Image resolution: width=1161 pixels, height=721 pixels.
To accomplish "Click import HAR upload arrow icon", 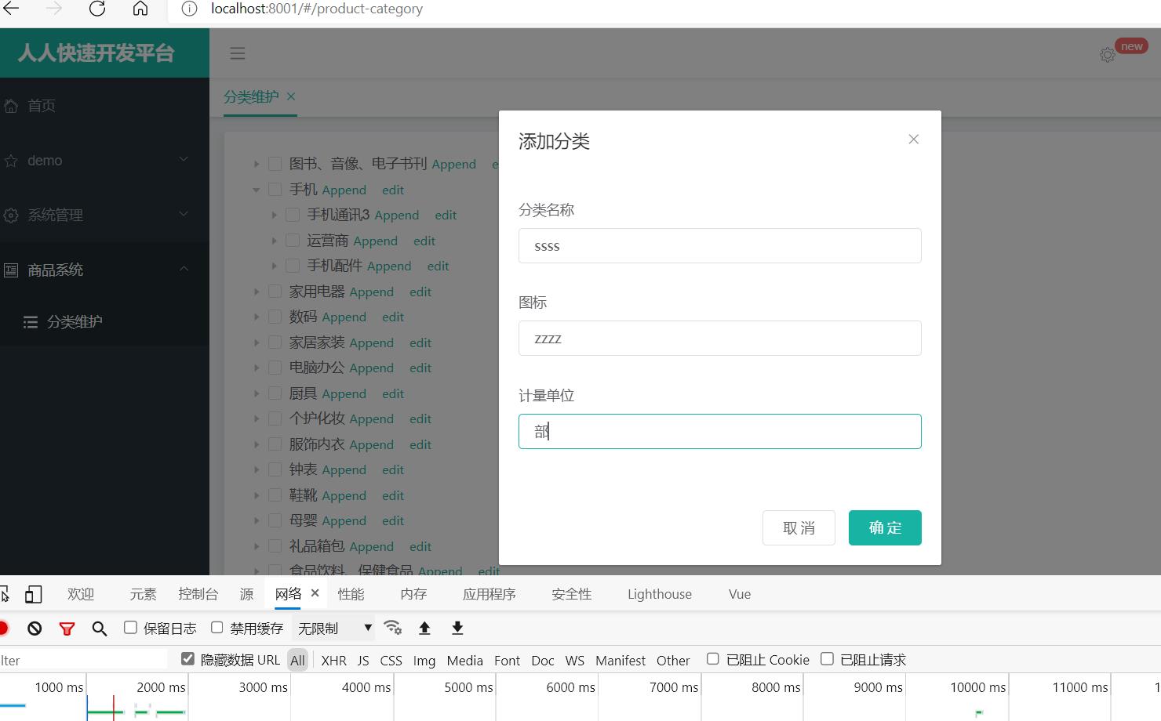I will [424, 628].
